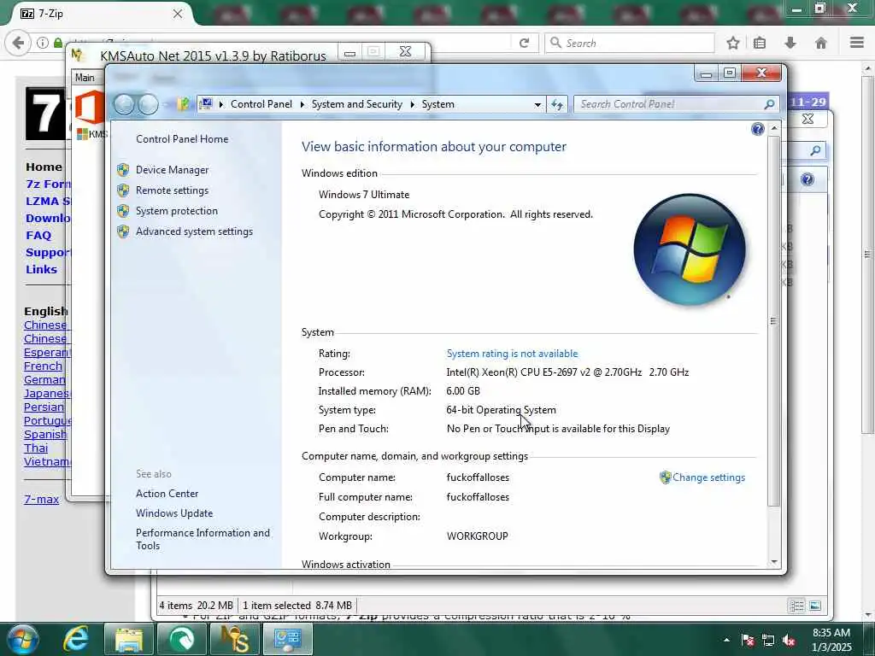875x656 pixels.
Task: Click the KMSAuto taskbar icon
Action: tap(234, 639)
